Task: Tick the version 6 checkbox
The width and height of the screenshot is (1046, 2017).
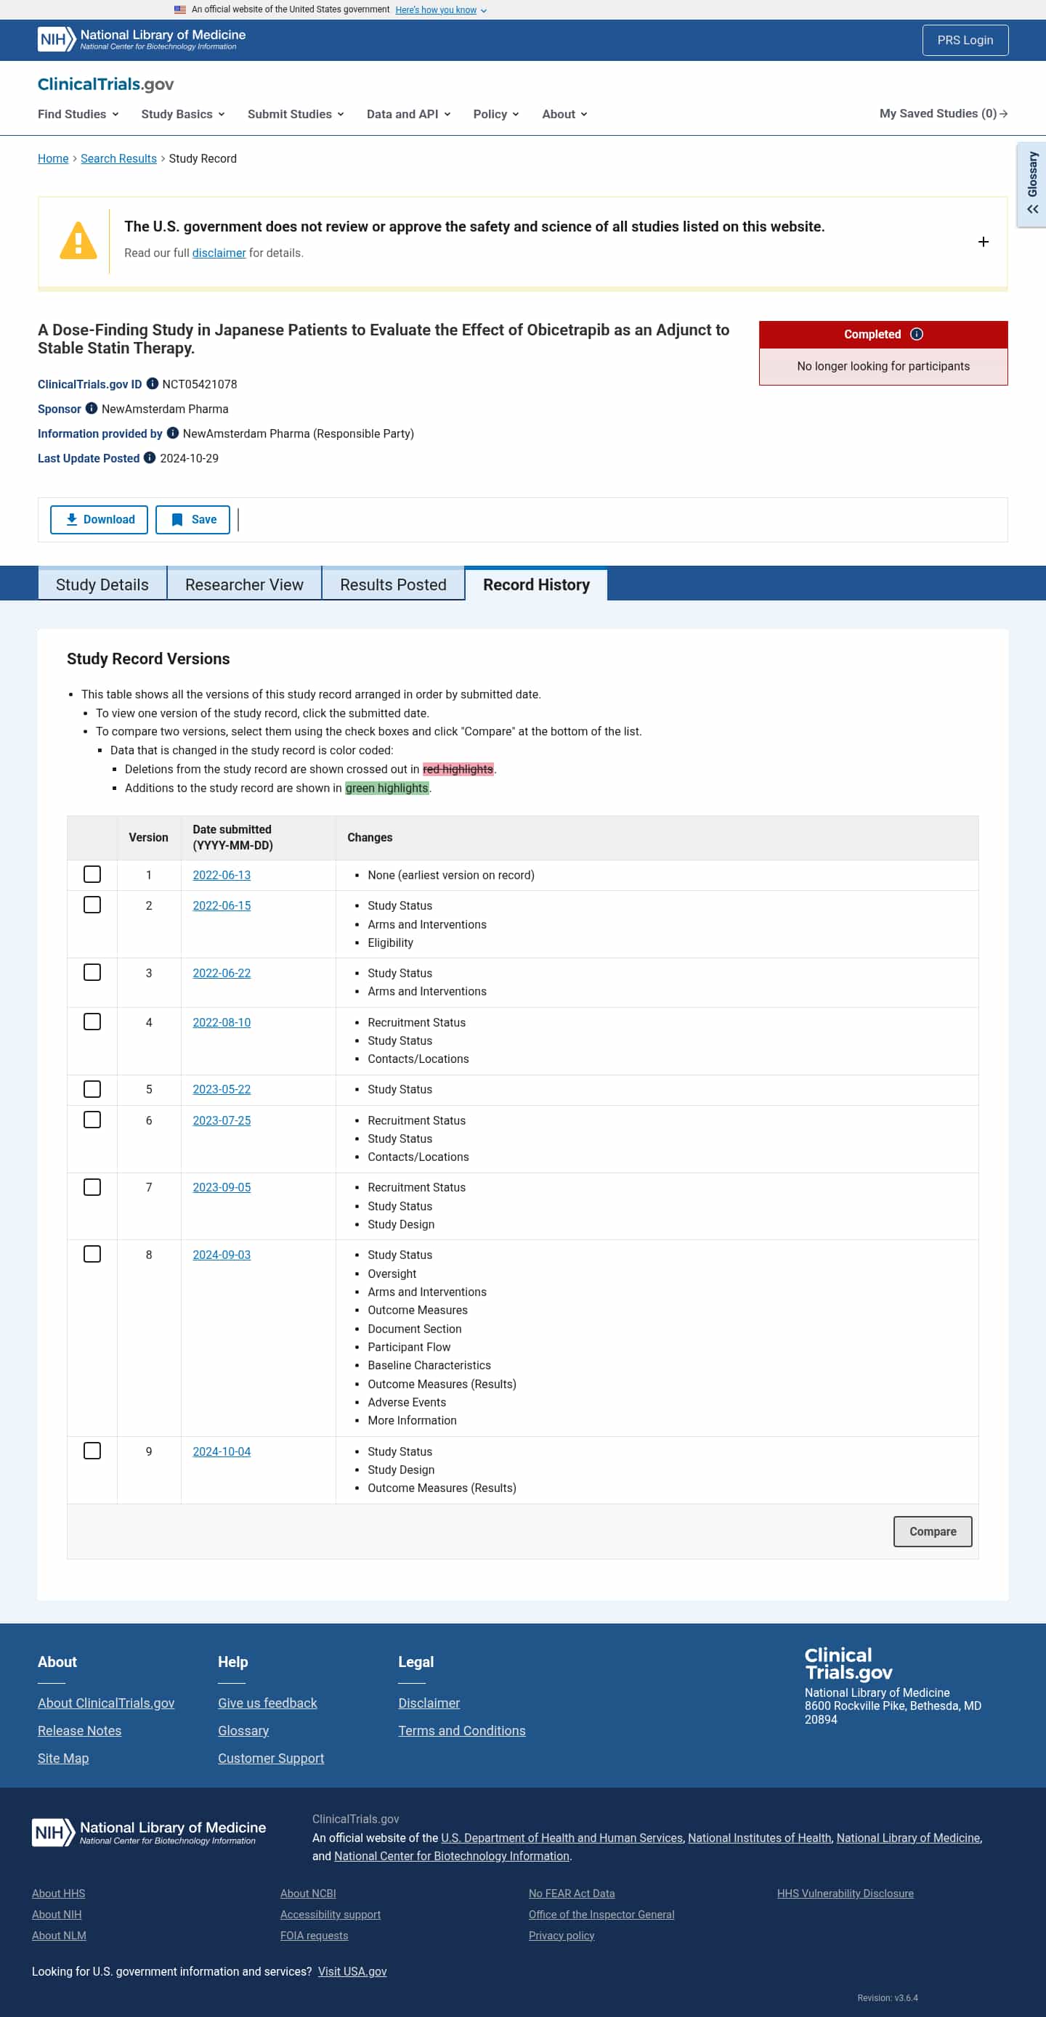Action: (92, 1119)
